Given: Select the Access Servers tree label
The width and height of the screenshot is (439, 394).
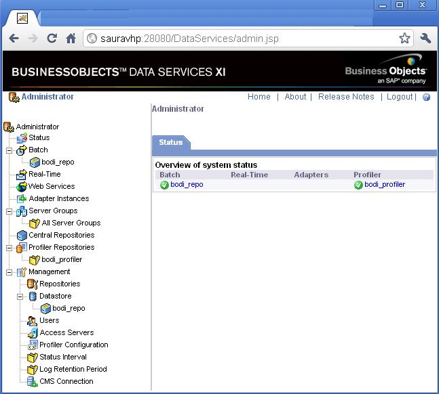Looking at the screenshot, I should [66, 332].
